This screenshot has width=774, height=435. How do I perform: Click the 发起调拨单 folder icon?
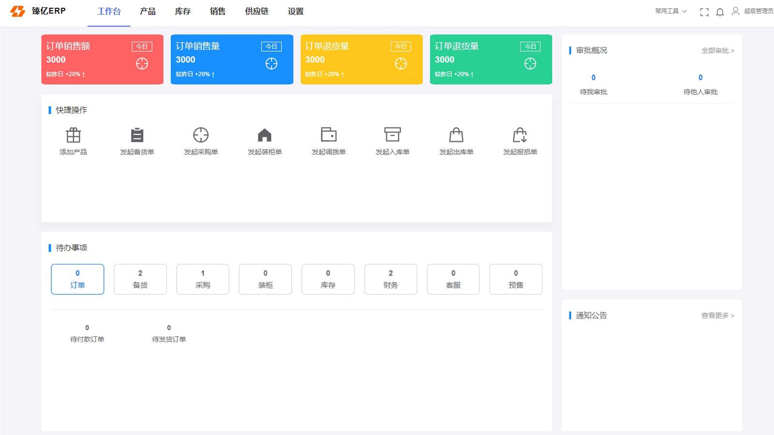[328, 135]
